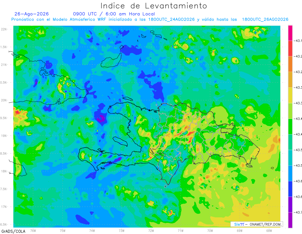Click the '1.5N' latitude label
The height and width of the screenshot is (234, 302).
[3, 47]
